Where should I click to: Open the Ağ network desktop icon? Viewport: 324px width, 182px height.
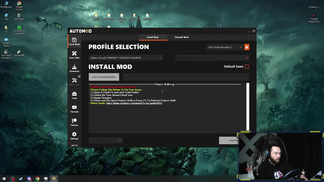6,17
